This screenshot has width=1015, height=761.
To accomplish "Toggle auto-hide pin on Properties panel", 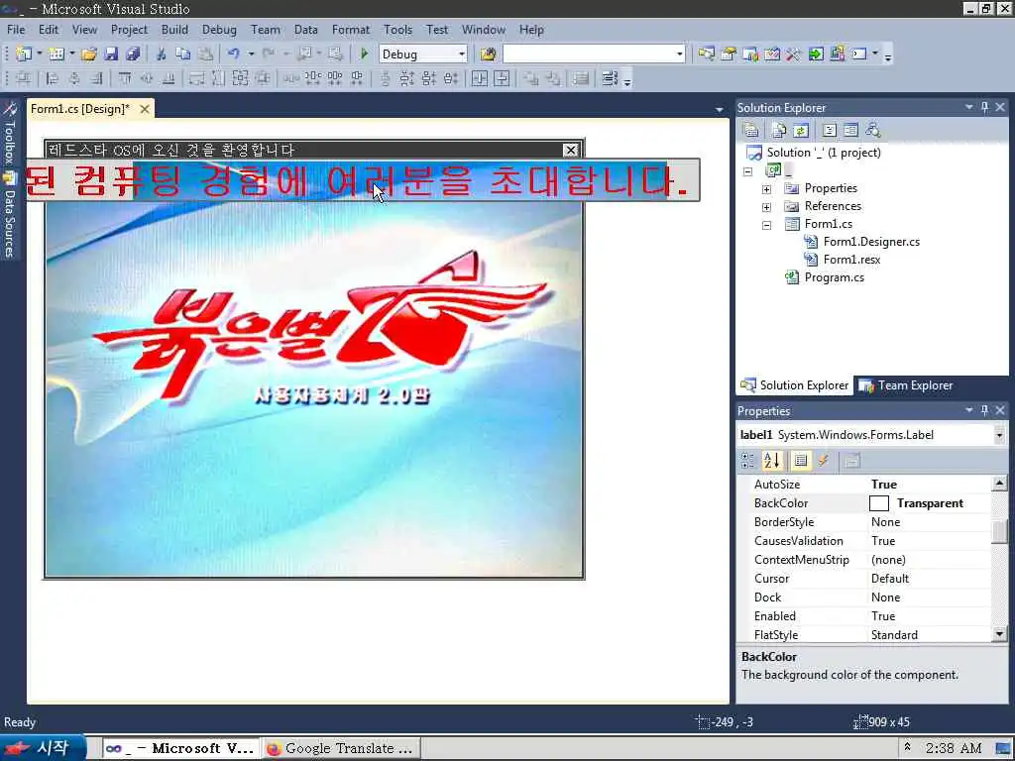I will point(984,410).
